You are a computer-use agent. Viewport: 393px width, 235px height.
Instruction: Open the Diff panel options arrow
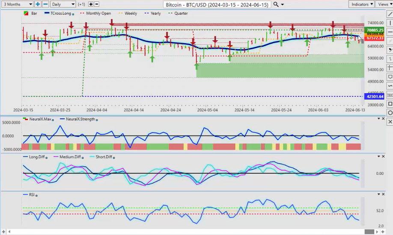379,156
